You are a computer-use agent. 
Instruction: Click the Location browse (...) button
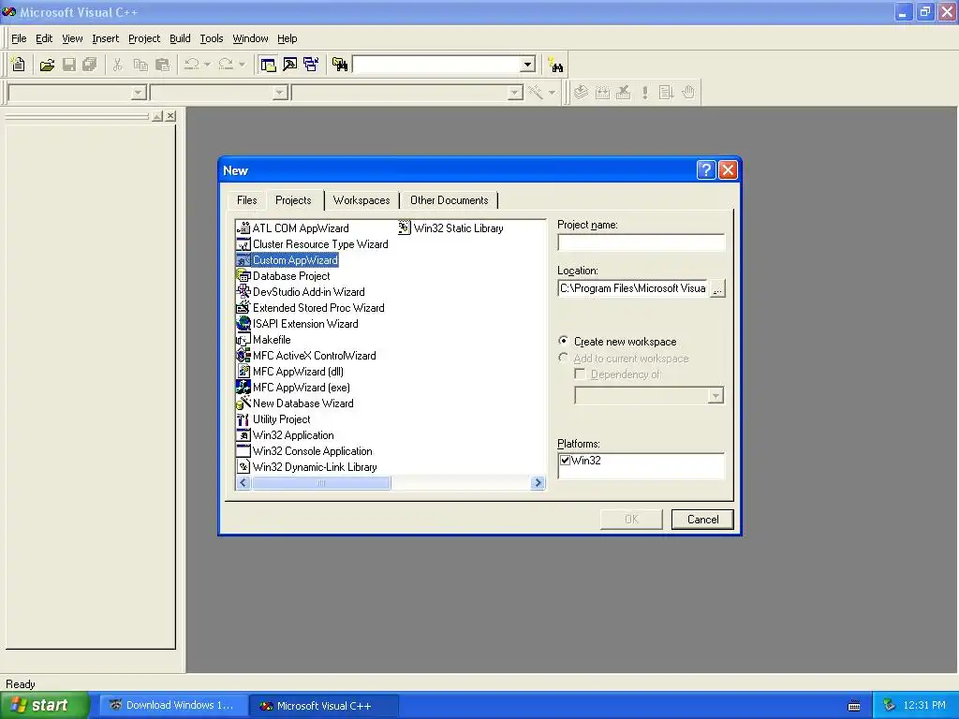click(717, 288)
